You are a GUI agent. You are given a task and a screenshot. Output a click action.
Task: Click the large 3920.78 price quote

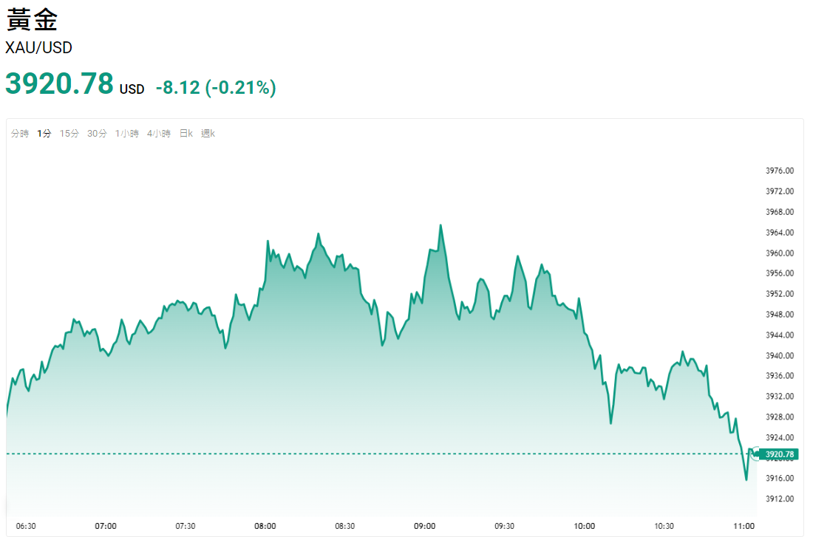click(x=59, y=84)
